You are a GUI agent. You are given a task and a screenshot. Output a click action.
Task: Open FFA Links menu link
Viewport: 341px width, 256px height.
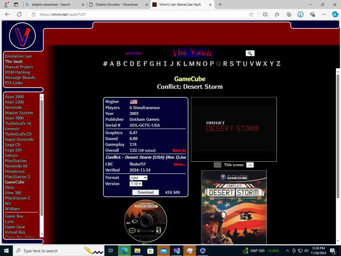(14, 83)
